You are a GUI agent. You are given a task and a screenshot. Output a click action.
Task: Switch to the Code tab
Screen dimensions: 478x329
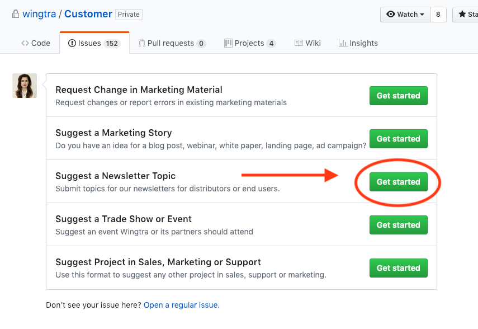(36, 43)
